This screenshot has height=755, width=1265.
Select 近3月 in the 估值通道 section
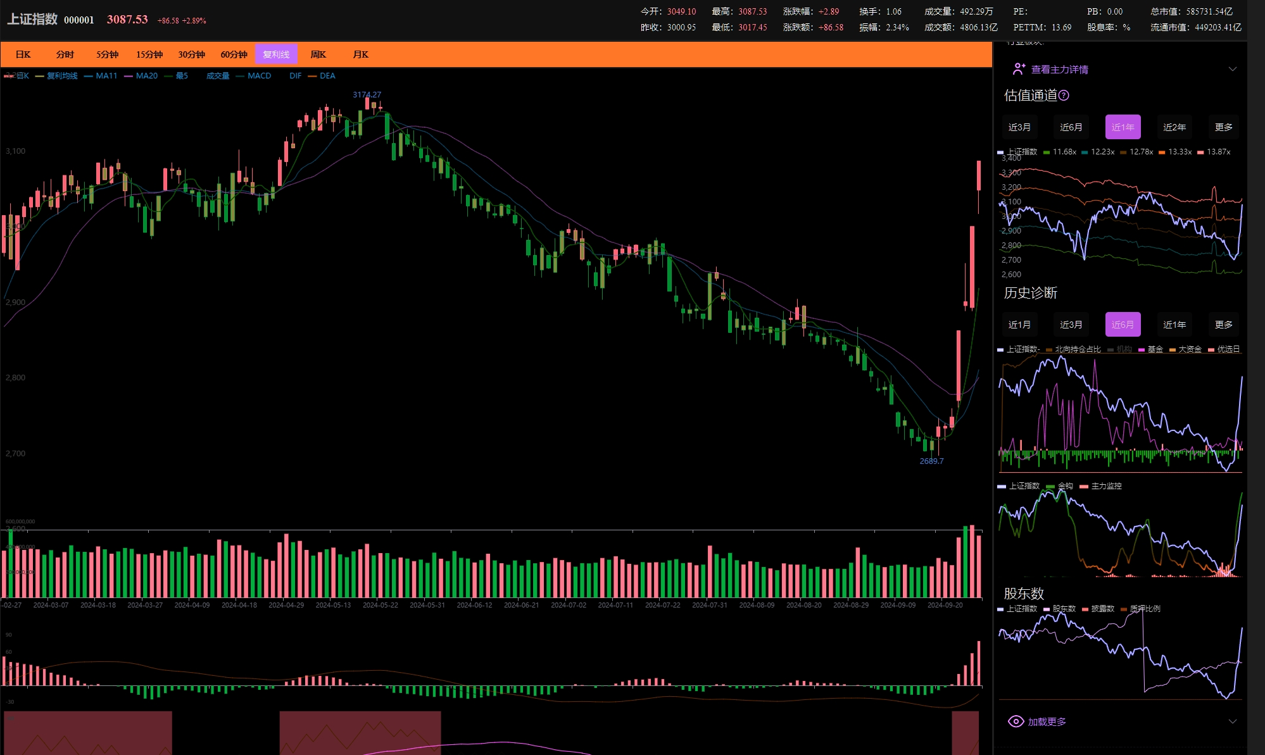tap(1019, 127)
